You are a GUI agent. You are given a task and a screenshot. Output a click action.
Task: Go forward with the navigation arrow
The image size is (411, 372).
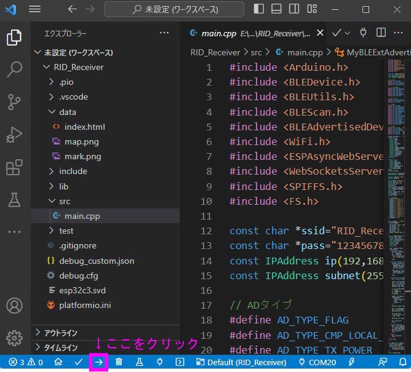click(x=90, y=9)
